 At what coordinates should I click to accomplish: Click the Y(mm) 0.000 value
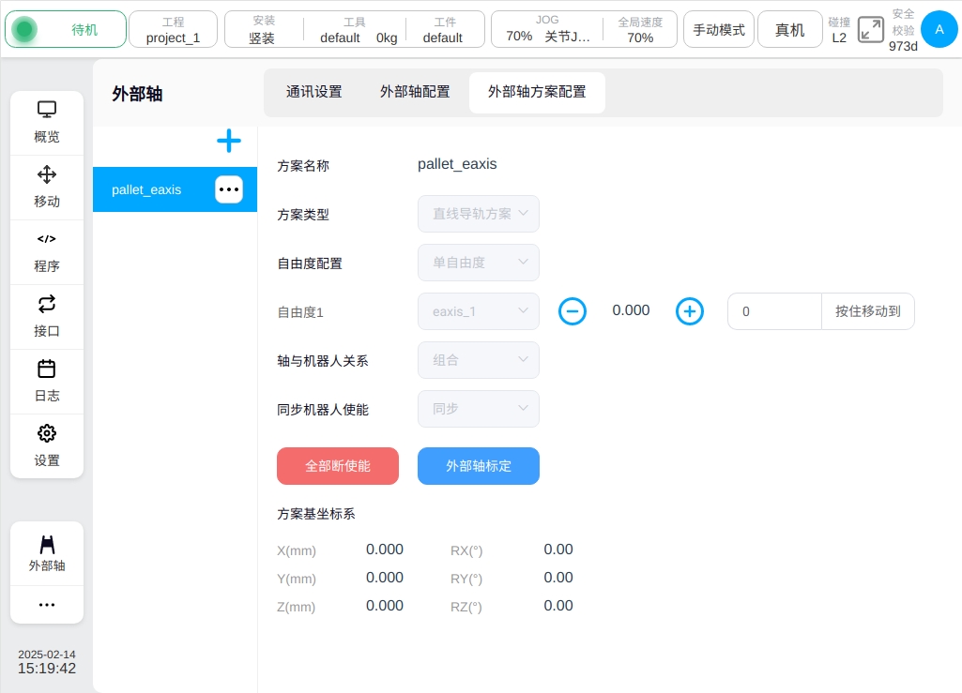point(385,578)
